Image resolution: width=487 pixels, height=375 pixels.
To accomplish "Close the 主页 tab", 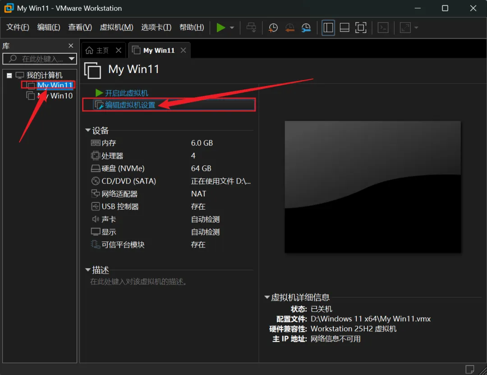I will tap(118, 50).
